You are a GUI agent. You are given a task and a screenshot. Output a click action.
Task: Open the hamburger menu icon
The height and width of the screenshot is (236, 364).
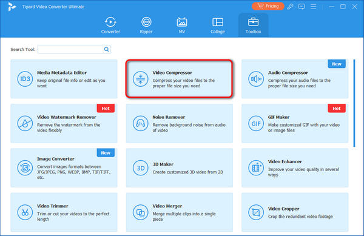pos(314,7)
